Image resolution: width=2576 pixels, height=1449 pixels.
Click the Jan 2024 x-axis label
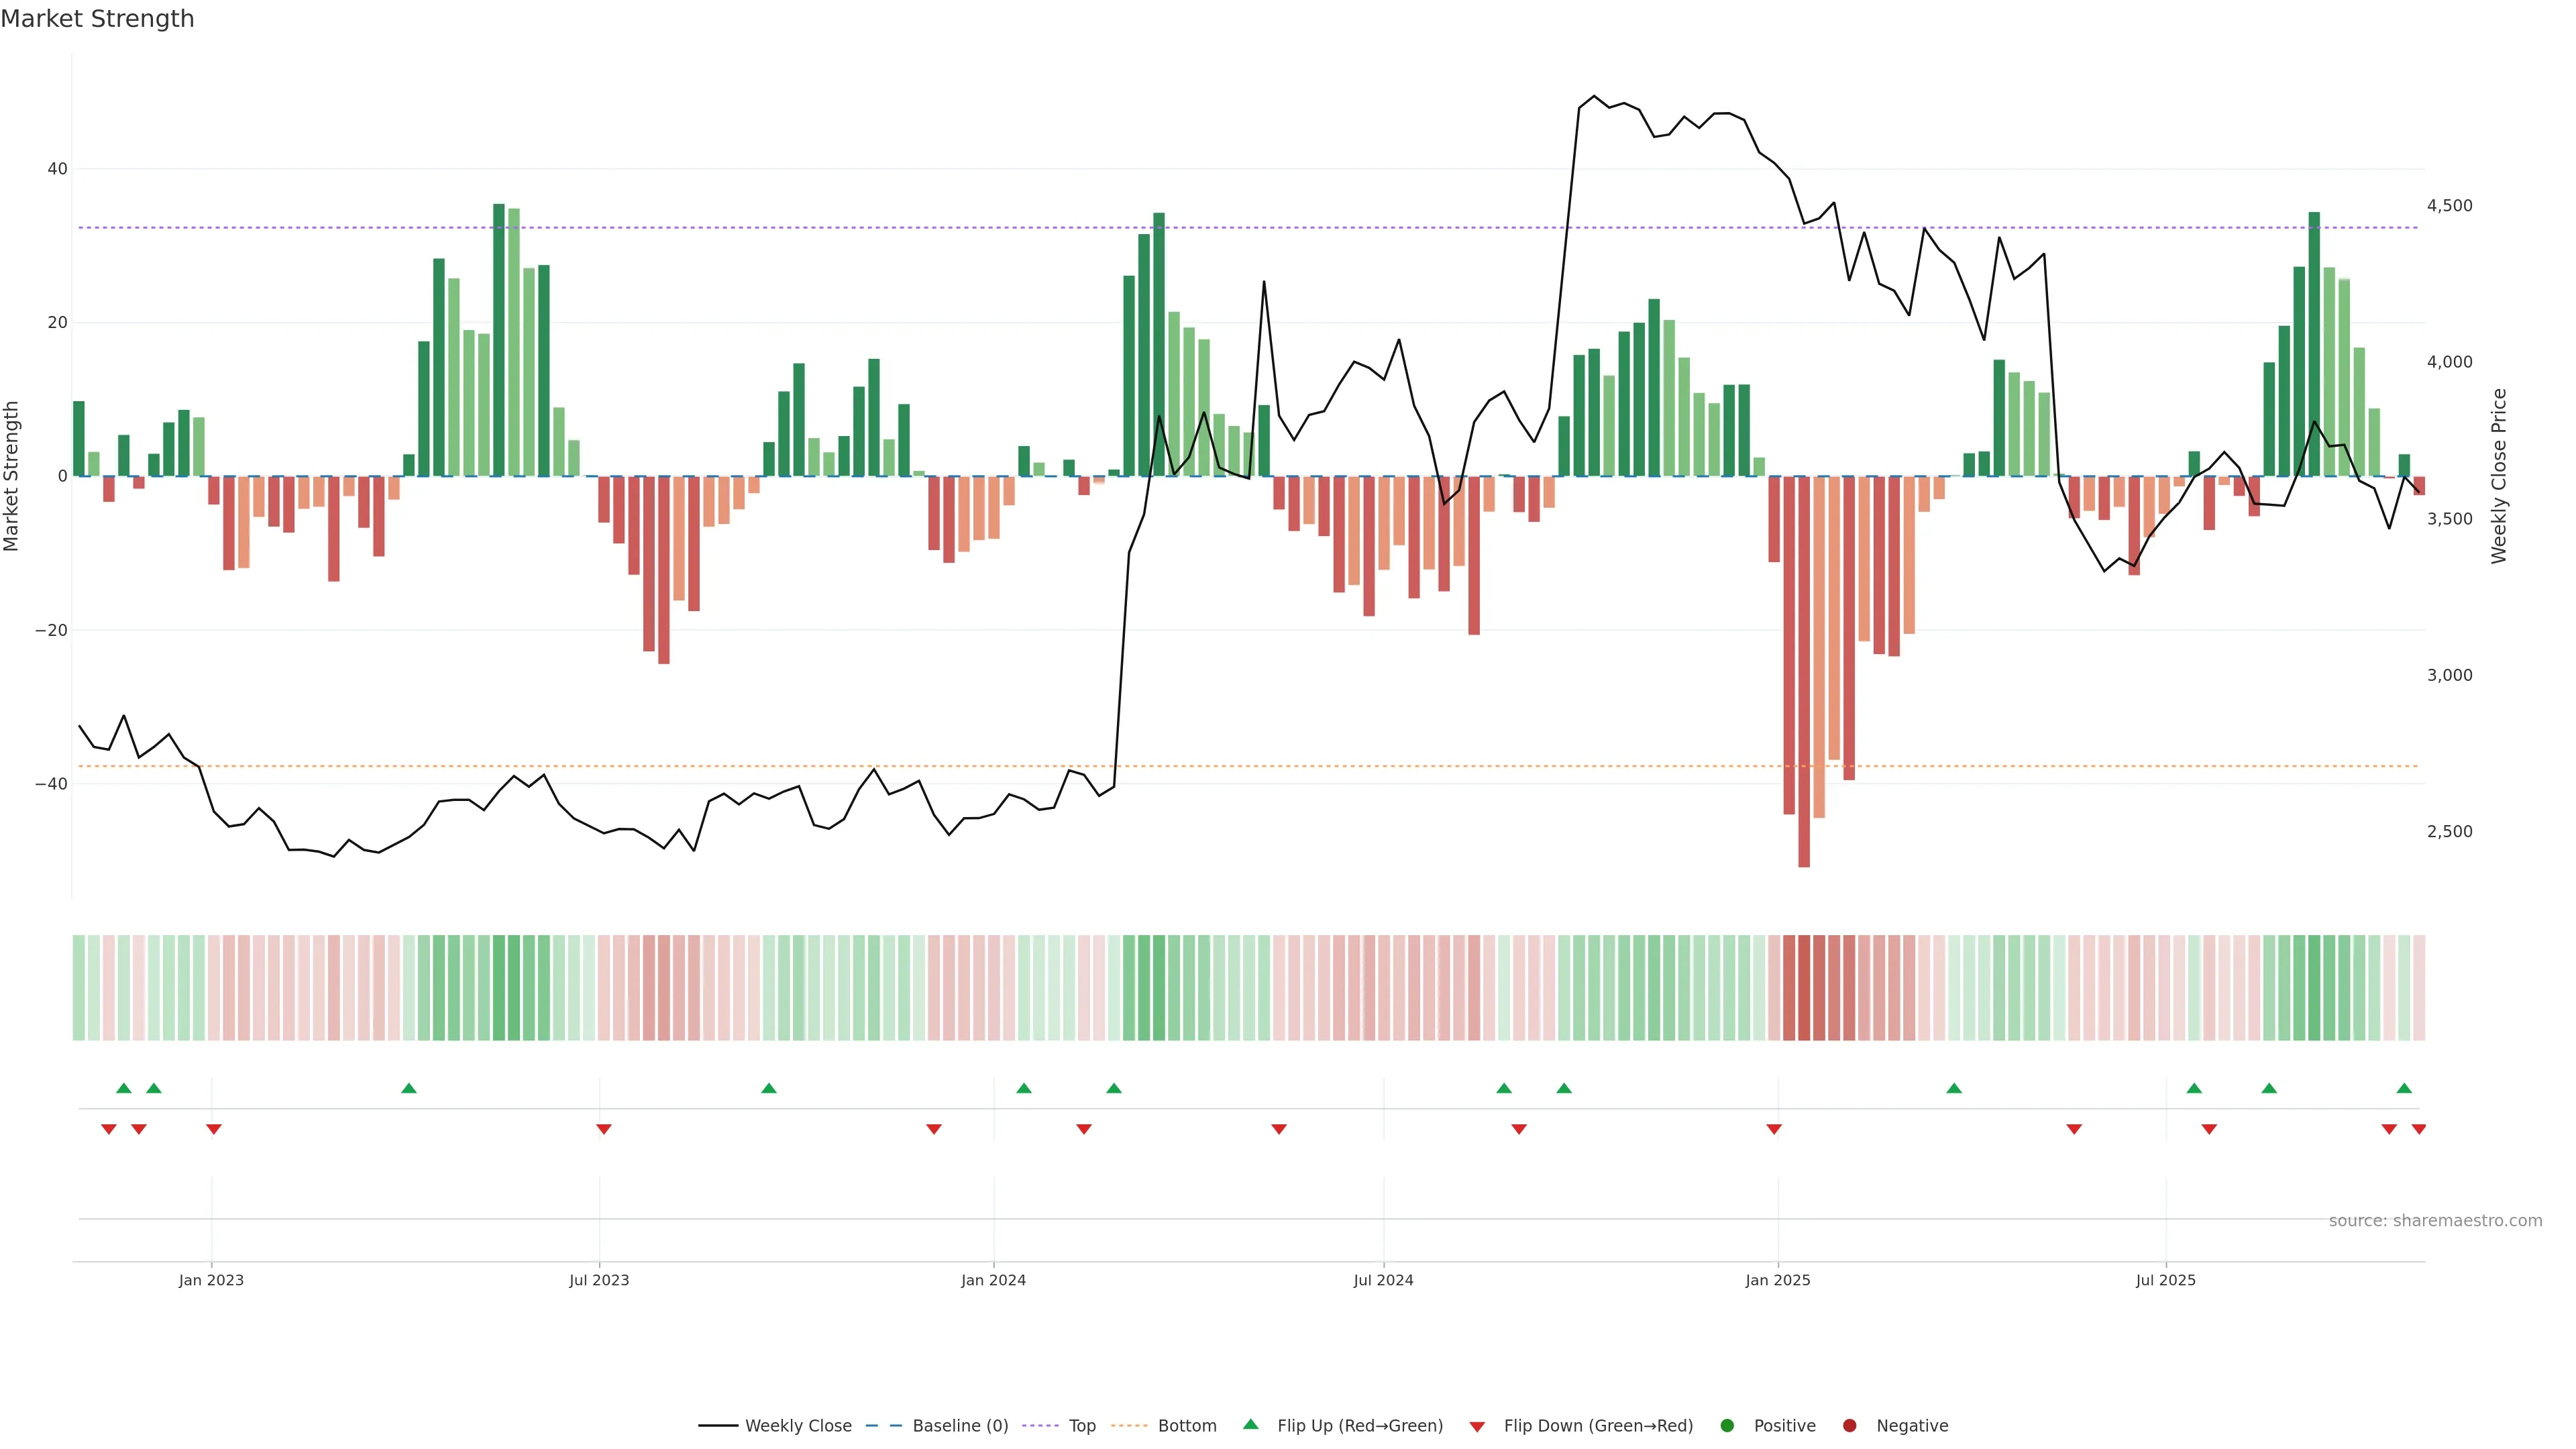click(x=993, y=1280)
